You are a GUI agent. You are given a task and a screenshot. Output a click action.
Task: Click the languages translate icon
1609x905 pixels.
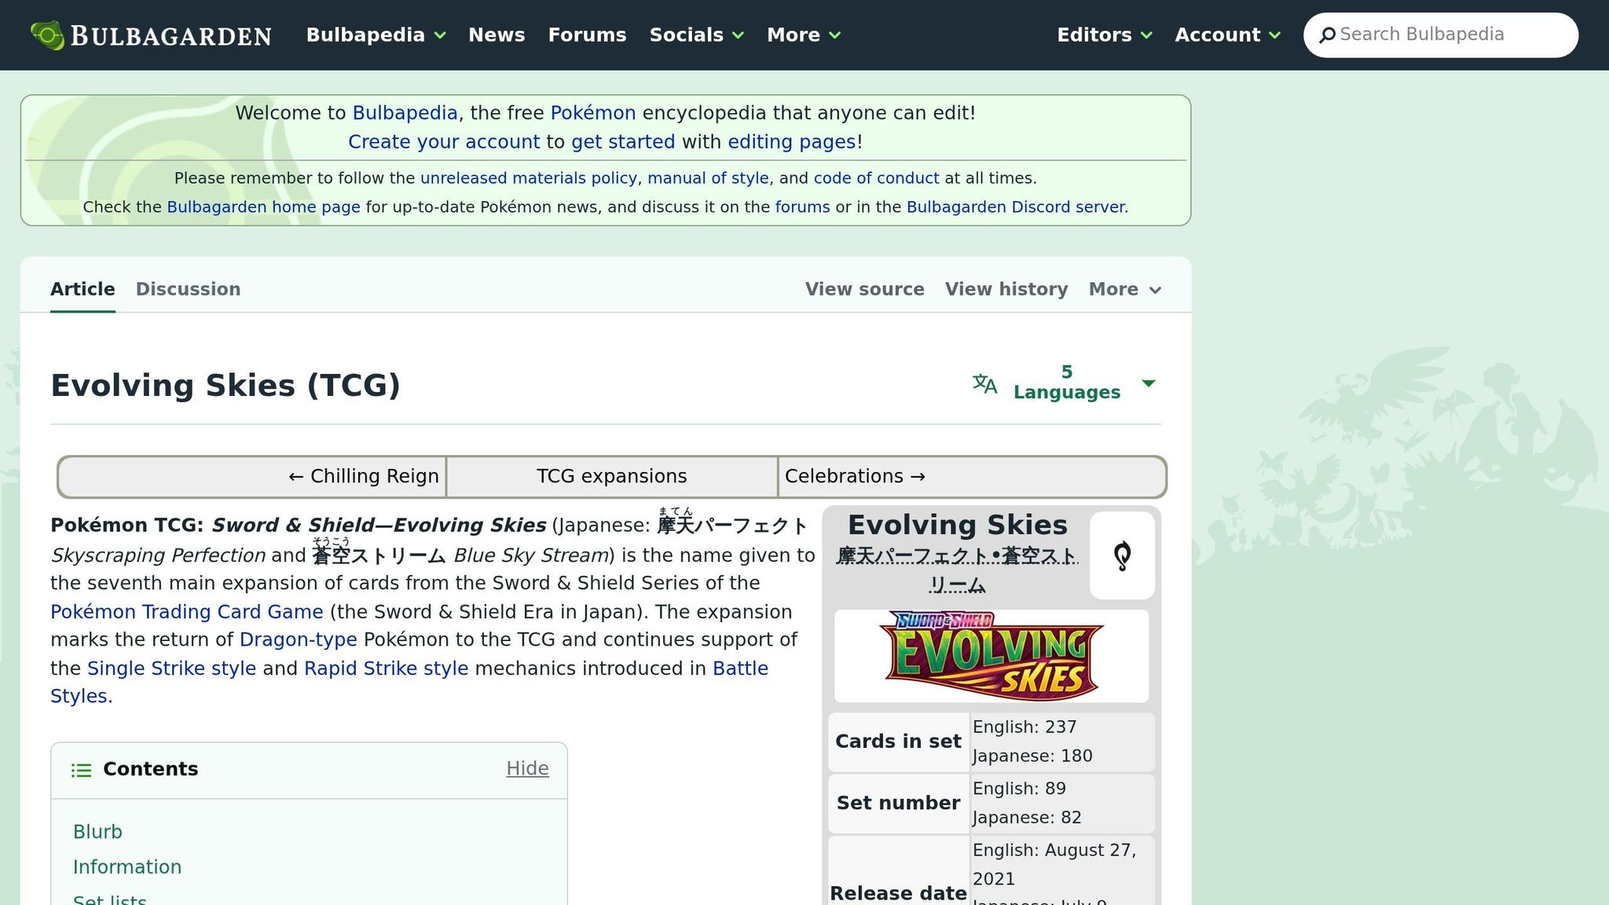984,383
